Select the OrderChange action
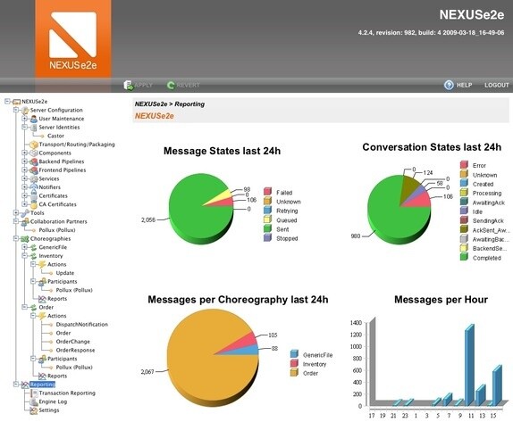This screenshot has width=513, height=422. [x=72, y=342]
